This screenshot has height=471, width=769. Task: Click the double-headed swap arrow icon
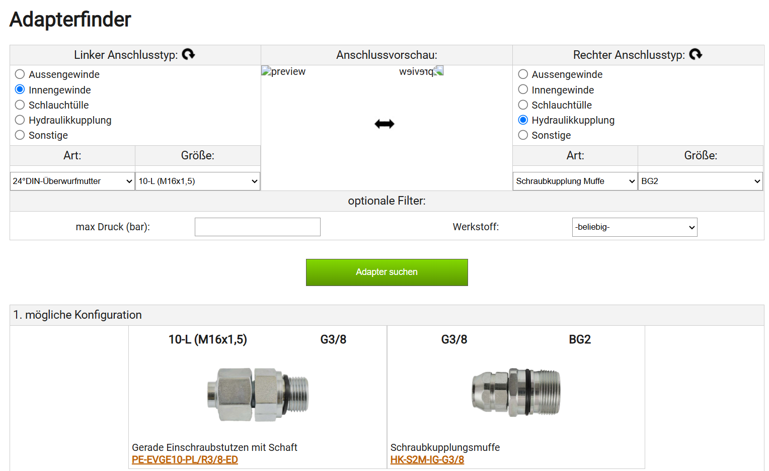click(384, 124)
